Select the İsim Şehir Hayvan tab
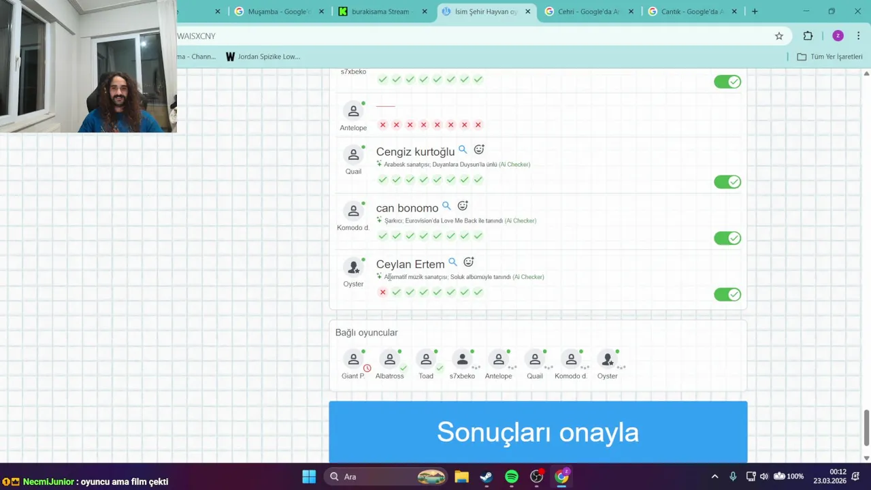The image size is (871, 490). click(x=486, y=12)
